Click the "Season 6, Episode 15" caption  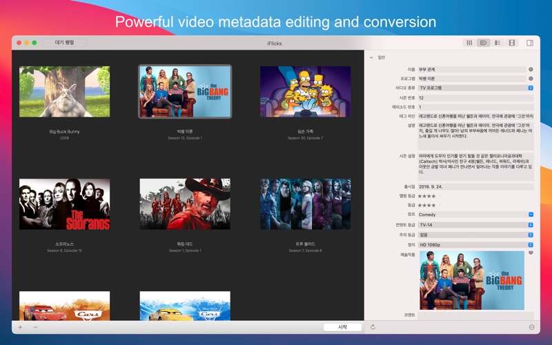point(64,250)
